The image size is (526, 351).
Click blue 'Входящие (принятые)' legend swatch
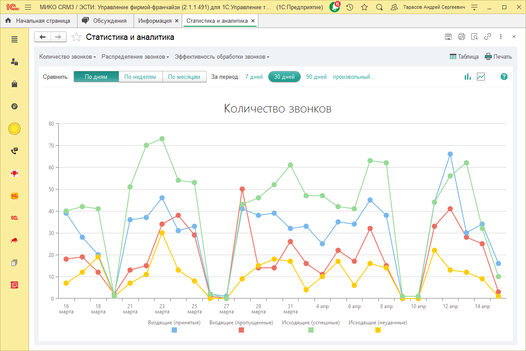[174, 330]
